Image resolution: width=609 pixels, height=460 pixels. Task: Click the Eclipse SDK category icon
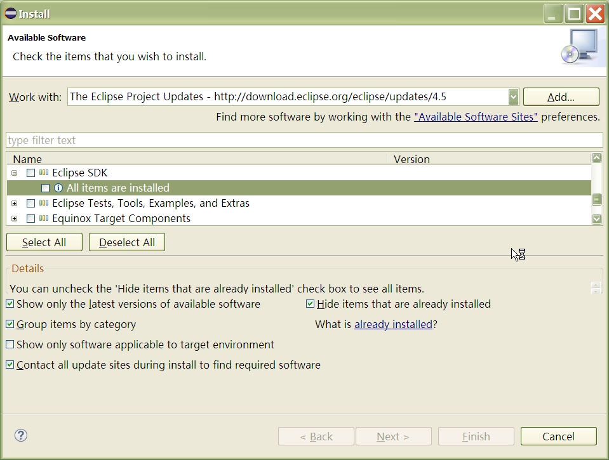[x=44, y=173]
